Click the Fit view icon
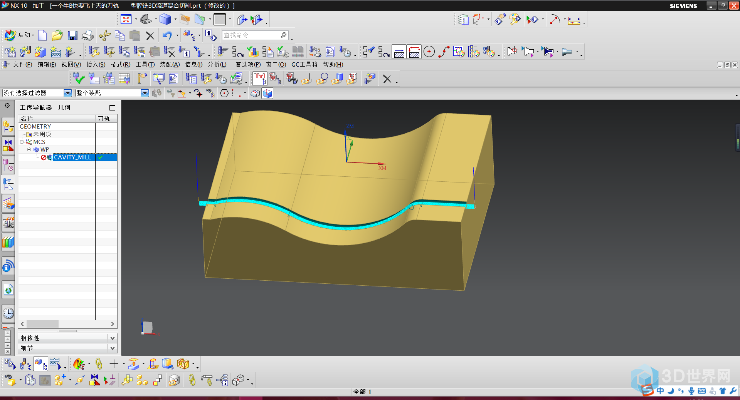This screenshot has width=740, height=400. click(126, 19)
